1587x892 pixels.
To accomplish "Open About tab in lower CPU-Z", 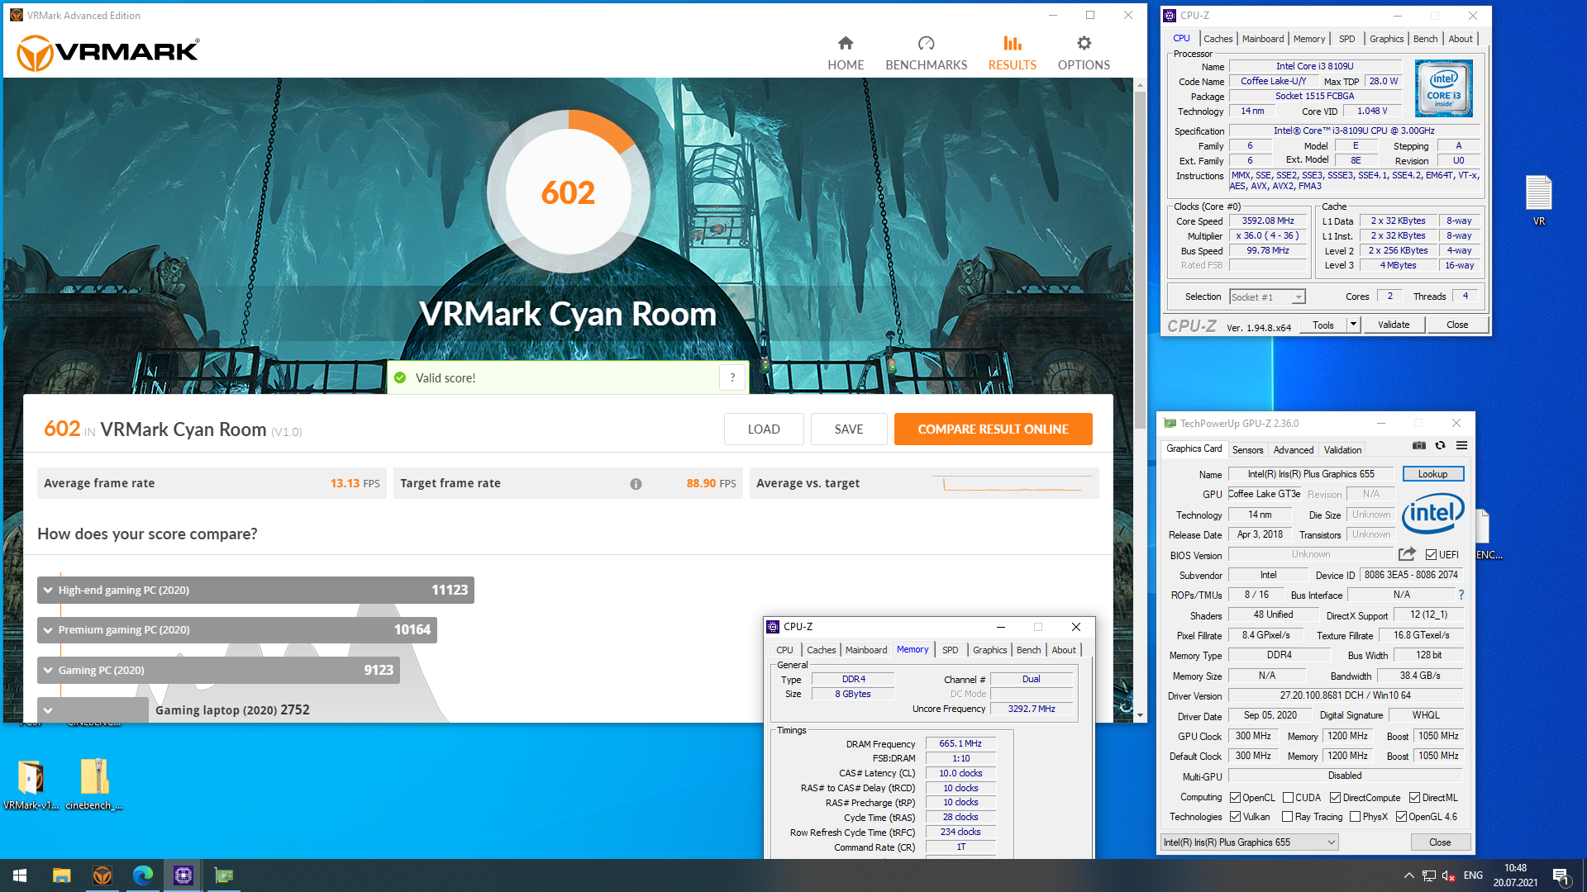I will [1064, 650].
